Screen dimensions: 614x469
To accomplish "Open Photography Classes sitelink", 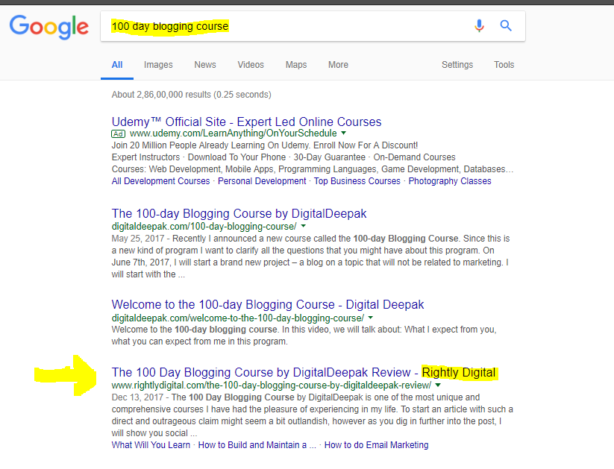I will pos(450,181).
